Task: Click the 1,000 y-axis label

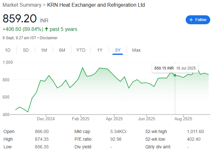Action: 8,62
